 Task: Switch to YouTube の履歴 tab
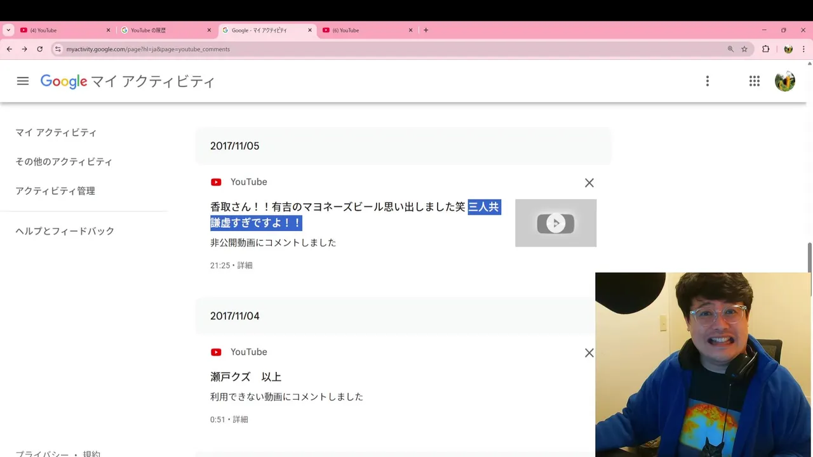[x=165, y=30]
